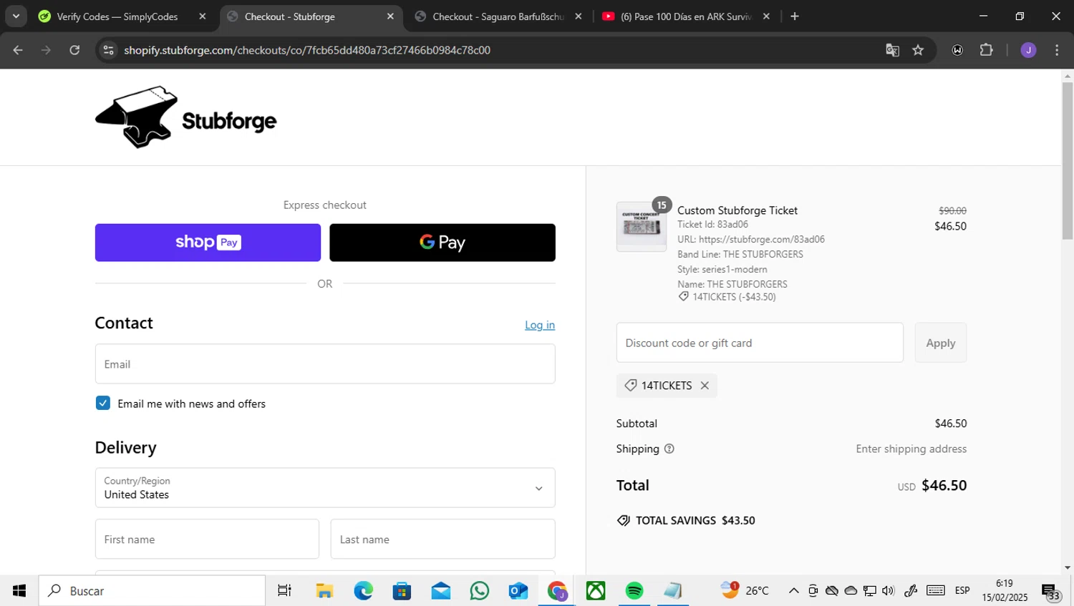Viewport: 1074px width, 606px height.
Task: Click the Apply discount button
Action: [x=941, y=343]
